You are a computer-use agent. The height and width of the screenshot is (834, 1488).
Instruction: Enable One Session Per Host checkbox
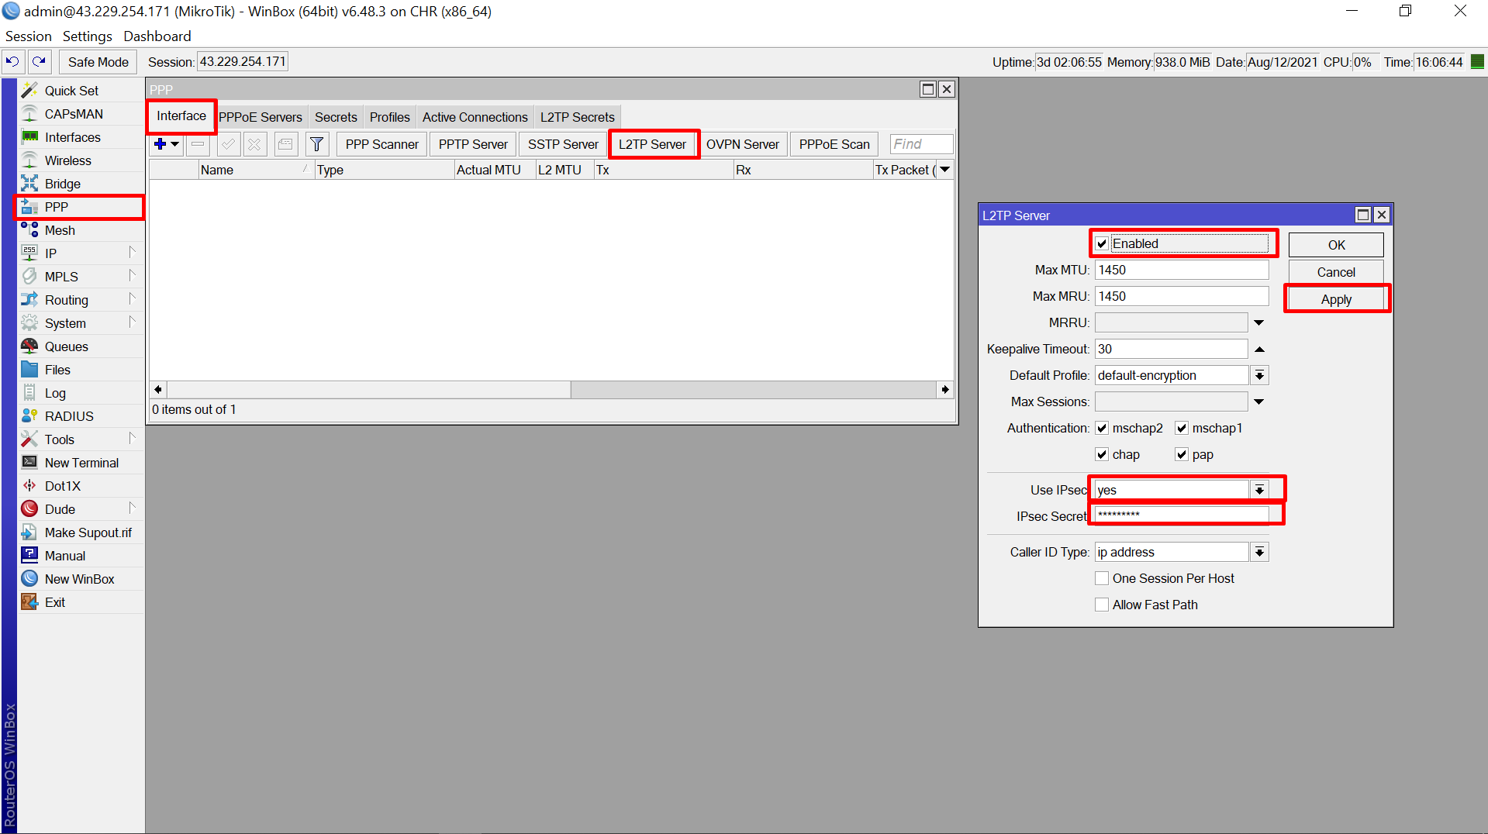pos(1102,578)
